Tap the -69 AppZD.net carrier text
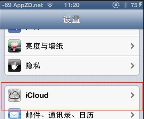This screenshot has height=119, width=144. [22, 5]
